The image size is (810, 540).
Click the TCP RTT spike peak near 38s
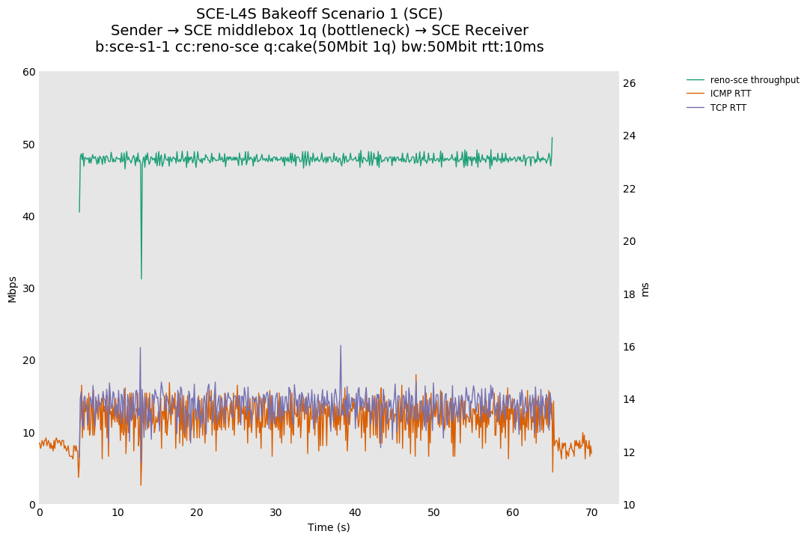click(x=341, y=346)
